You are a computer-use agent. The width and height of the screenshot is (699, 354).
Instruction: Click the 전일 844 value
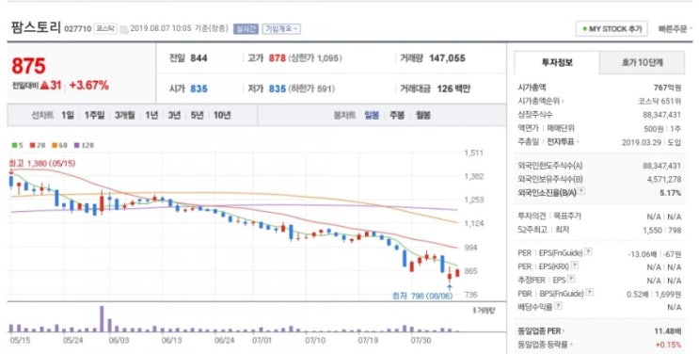[199, 58]
